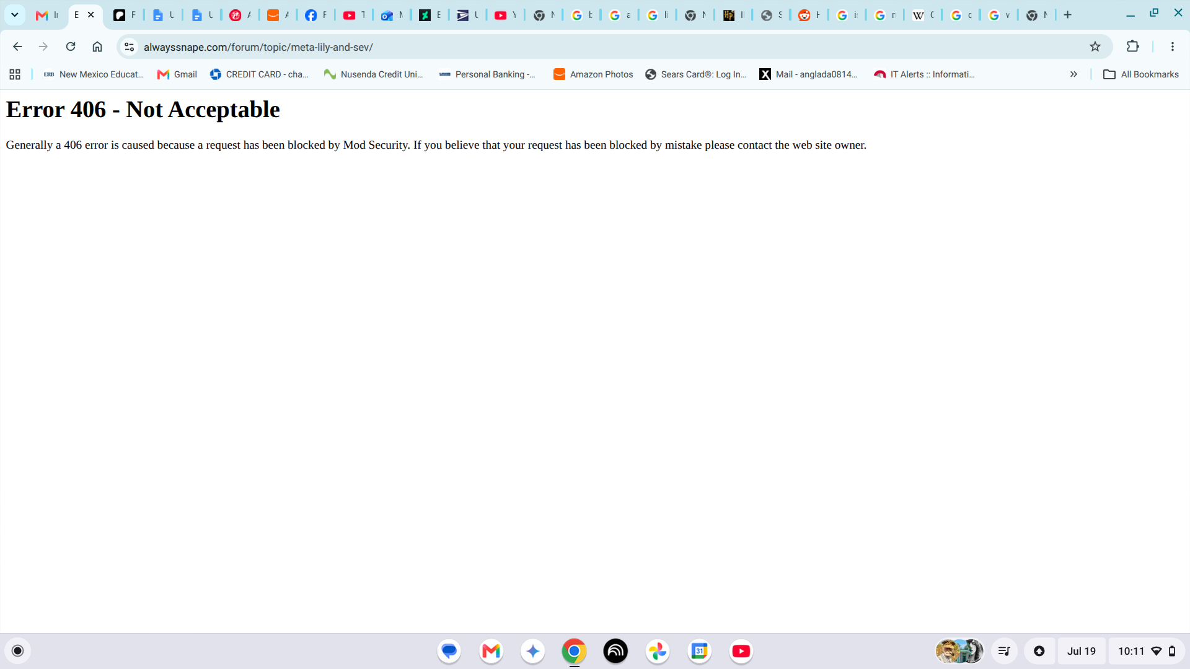Viewport: 1190px width, 669px height.
Task: Go back to the previous page
Action: 17,46
